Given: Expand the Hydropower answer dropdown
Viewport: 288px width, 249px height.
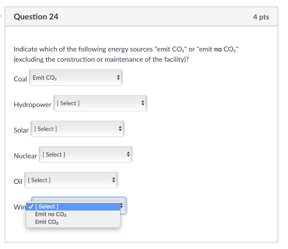Looking at the screenshot, I should [x=100, y=103].
